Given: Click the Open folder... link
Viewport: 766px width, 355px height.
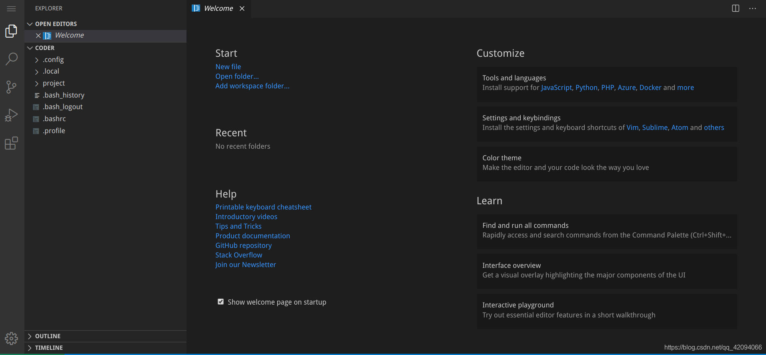Looking at the screenshot, I should [x=237, y=76].
